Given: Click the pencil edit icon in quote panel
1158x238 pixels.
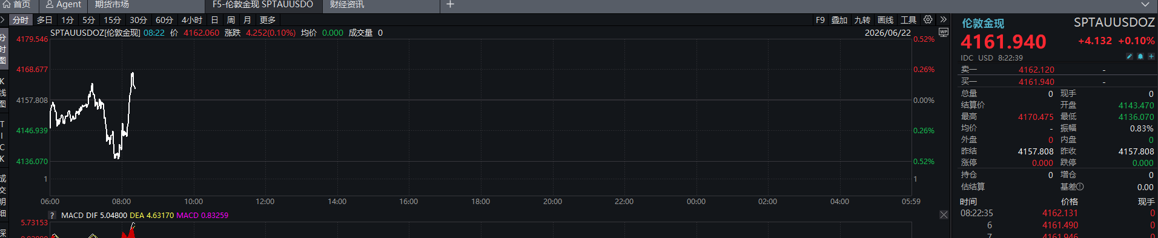Looking at the screenshot, I should pyautogui.click(x=1129, y=56).
